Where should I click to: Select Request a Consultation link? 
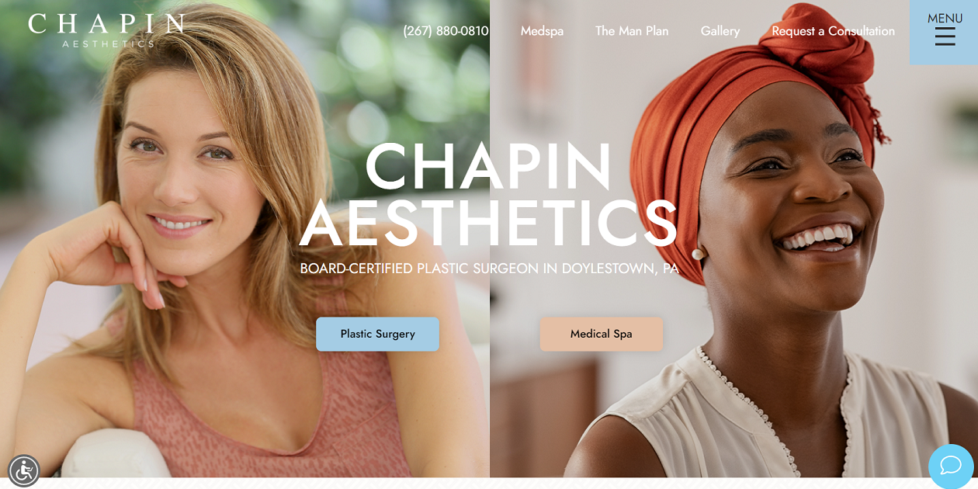pyautogui.click(x=833, y=31)
